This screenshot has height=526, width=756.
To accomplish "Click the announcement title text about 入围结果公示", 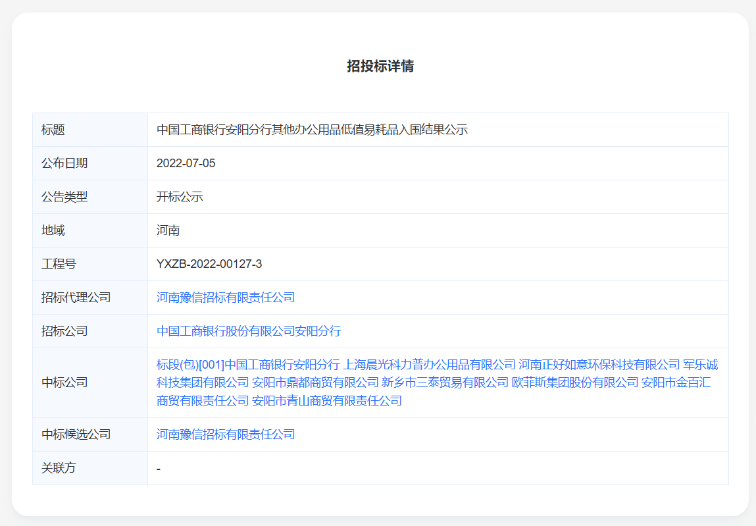I will click(x=312, y=130).
